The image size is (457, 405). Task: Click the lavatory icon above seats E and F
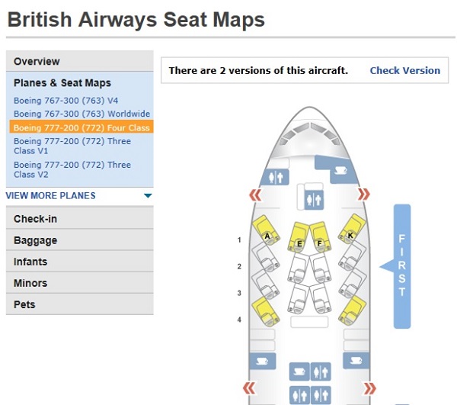[x=314, y=200]
